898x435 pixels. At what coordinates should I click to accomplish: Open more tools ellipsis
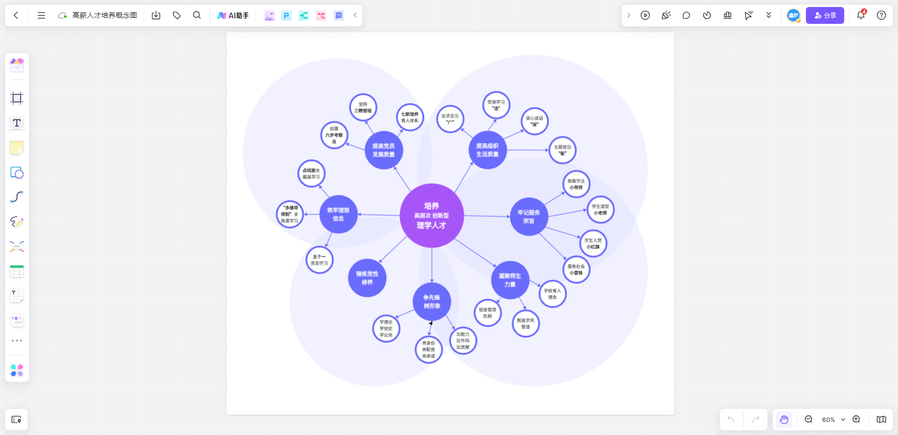[x=17, y=341]
